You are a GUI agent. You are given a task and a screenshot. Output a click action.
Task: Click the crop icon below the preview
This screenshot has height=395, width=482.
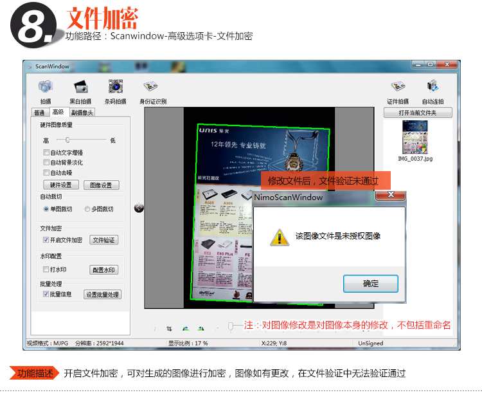pos(169,328)
